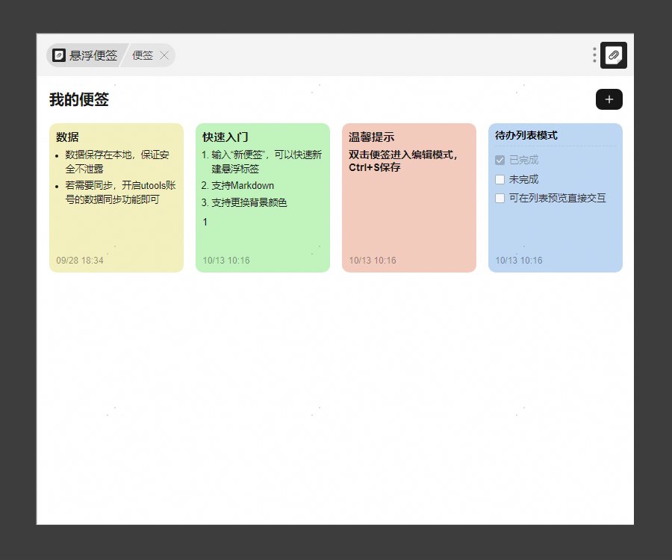The height and width of the screenshot is (560, 672).
Task: Click the 待办列表模式 note title
Action: tap(526, 135)
